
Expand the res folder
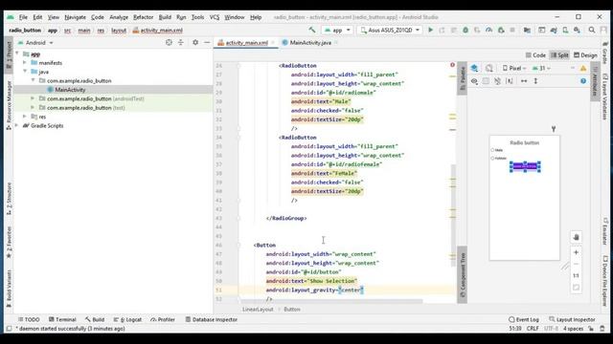pyautogui.click(x=25, y=117)
